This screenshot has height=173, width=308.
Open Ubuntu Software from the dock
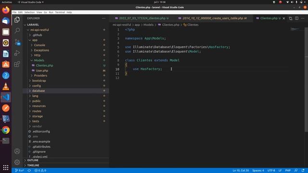[x=6, y=64]
